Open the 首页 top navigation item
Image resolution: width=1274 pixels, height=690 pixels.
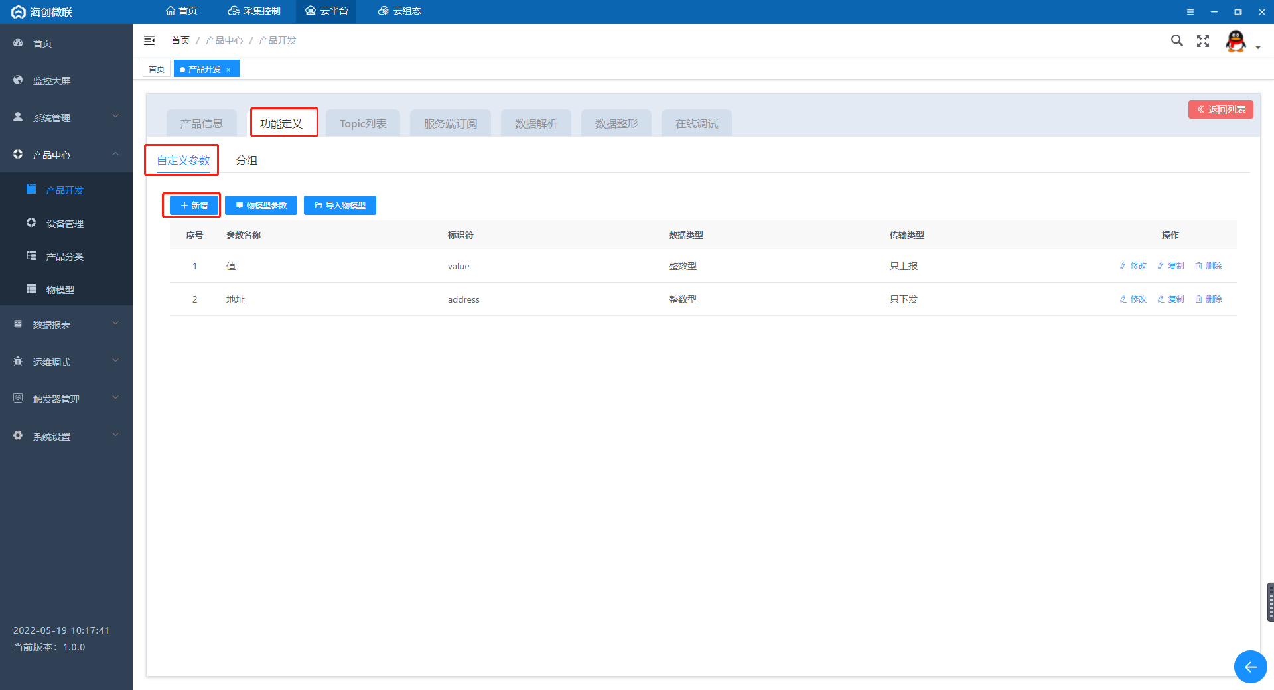point(181,11)
